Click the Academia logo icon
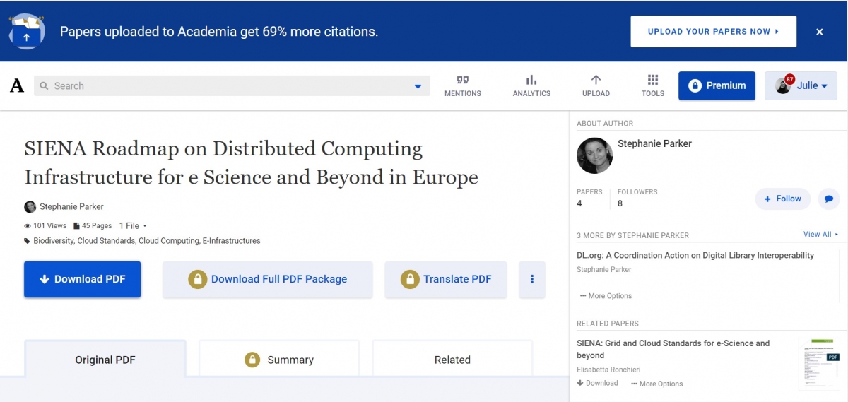This screenshot has height=402, width=848. coord(17,86)
